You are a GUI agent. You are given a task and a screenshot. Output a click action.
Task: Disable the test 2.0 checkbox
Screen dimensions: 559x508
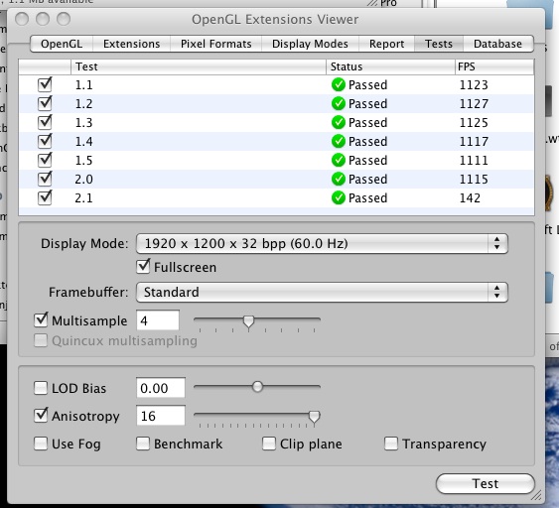pyautogui.click(x=45, y=180)
